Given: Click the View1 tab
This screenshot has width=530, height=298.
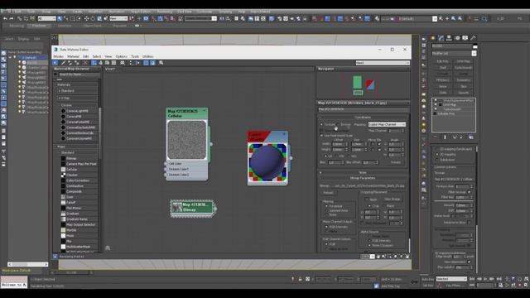Looking at the screenshot, I should (110, 69).
